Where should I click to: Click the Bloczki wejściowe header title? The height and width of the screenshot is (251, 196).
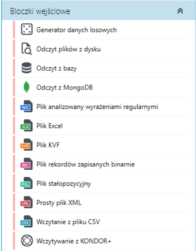coord(40,11)
